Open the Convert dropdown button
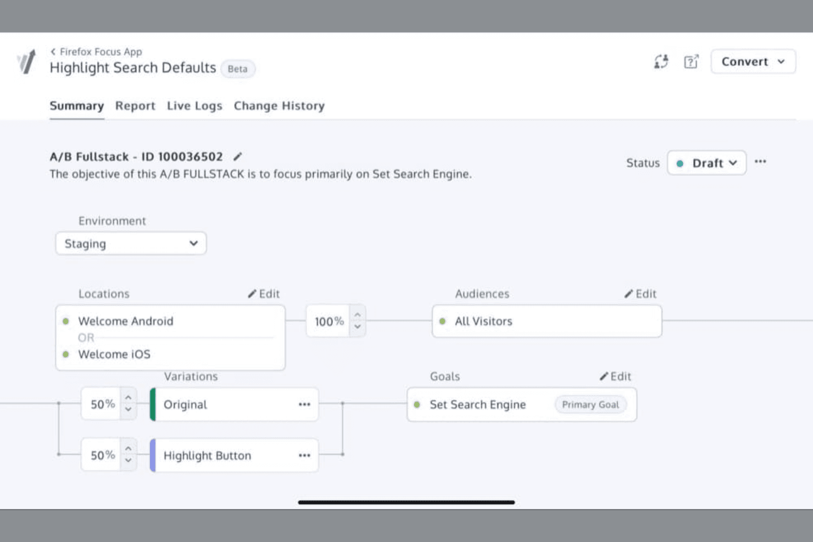 click(753, 62)
